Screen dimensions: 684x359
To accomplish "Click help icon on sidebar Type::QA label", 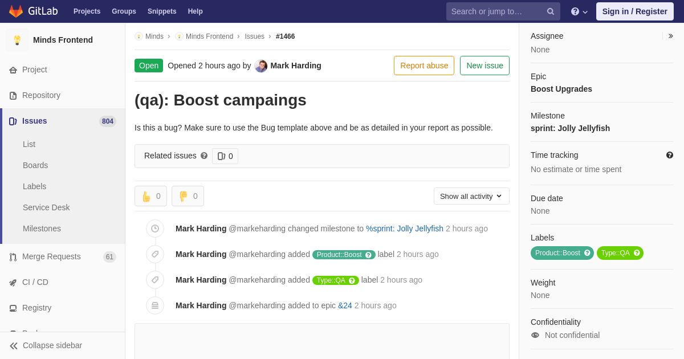I will click(637, 253).
